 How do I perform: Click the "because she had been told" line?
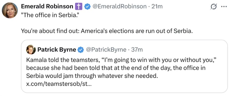tap(116, 68)
